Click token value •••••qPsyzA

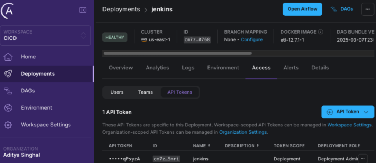coord(124,159)
